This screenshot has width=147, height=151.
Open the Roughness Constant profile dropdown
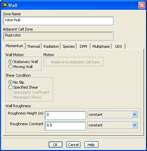[x=112, y=125]
